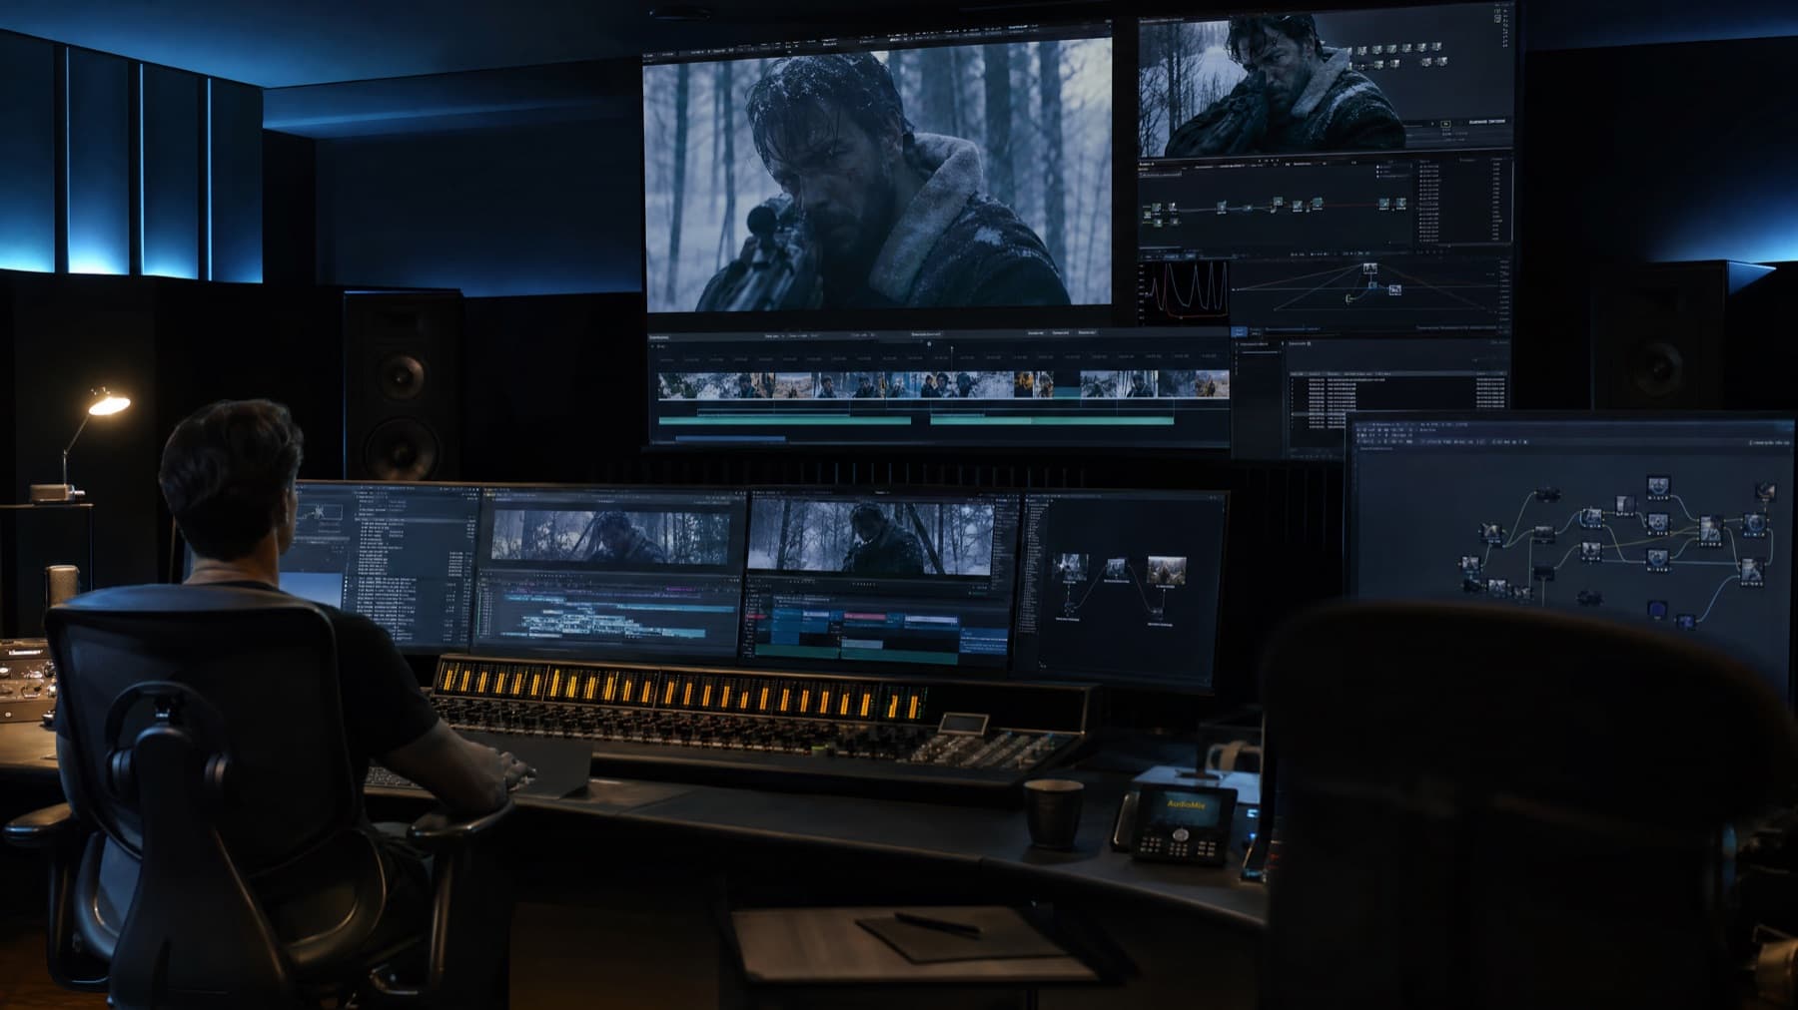This screenshot has height=1010, width=1798.
Task: Select the red clip in third desk monitor timeline
Action: [758, 617]
